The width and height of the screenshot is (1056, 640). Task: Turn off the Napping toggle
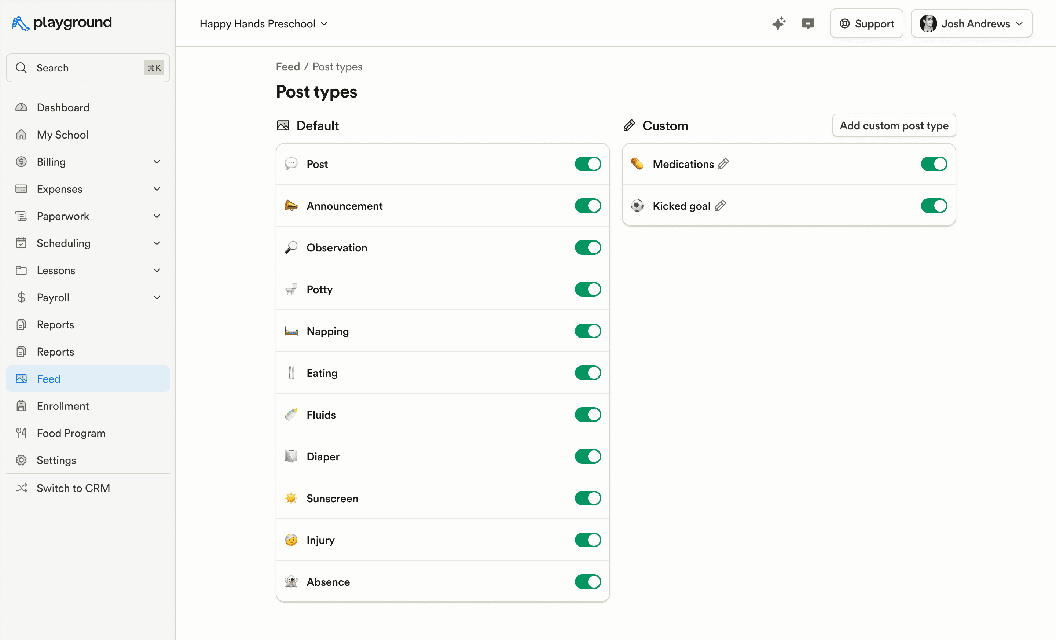(587, 331)
